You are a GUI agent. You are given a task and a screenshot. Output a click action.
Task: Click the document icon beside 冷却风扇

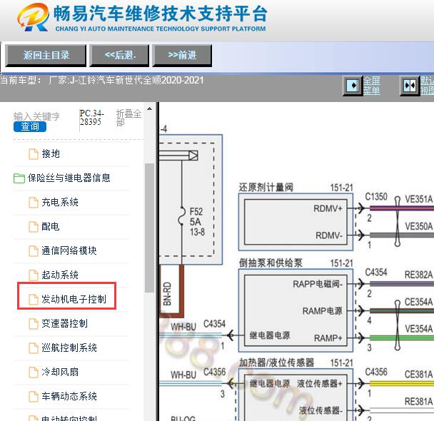tap(34, 372)
